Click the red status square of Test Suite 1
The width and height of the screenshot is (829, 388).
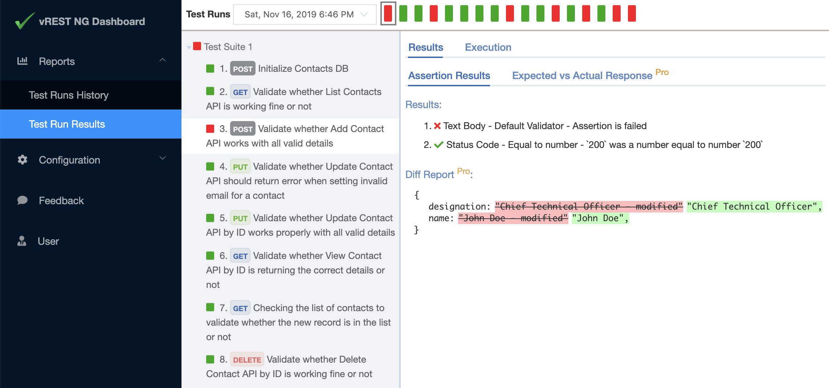(197, 46)
